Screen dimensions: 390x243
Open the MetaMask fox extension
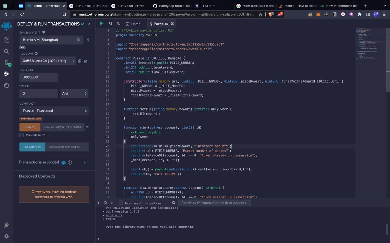click(x=318, y=14)
